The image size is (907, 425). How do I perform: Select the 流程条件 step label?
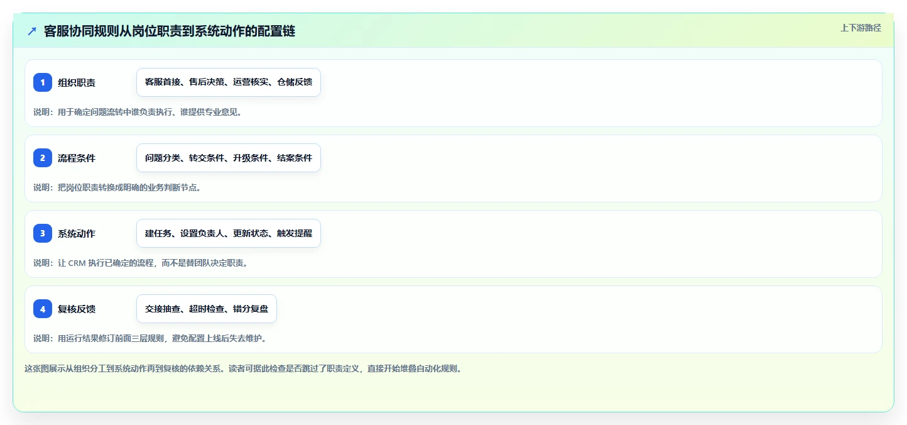tap(77, 158)
